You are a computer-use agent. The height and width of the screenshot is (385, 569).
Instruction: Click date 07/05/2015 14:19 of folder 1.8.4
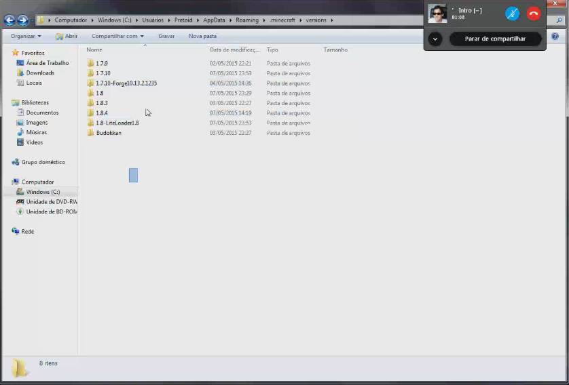pyautogui.click(x=230, y=113)
